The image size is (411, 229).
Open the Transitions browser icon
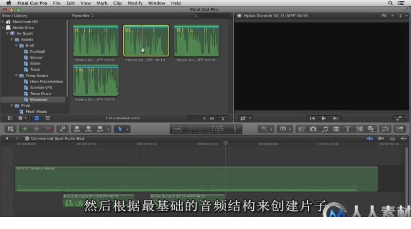pyautogui.click(x=337, y=129)
